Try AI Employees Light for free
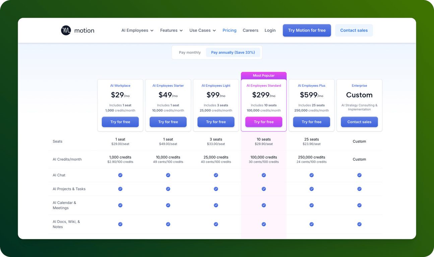This screenshot has height=257, width=434. (x=216, y=122)
